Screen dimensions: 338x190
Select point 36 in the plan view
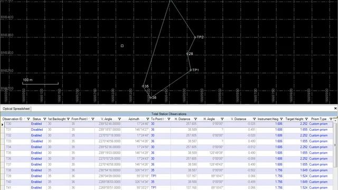(150, 98)
